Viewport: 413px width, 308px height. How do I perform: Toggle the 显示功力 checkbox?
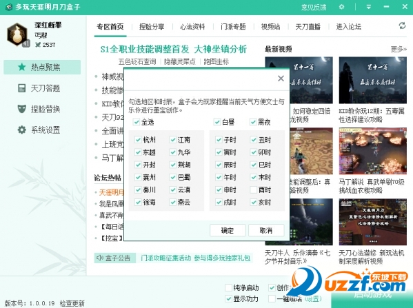[x=228, y=298]
